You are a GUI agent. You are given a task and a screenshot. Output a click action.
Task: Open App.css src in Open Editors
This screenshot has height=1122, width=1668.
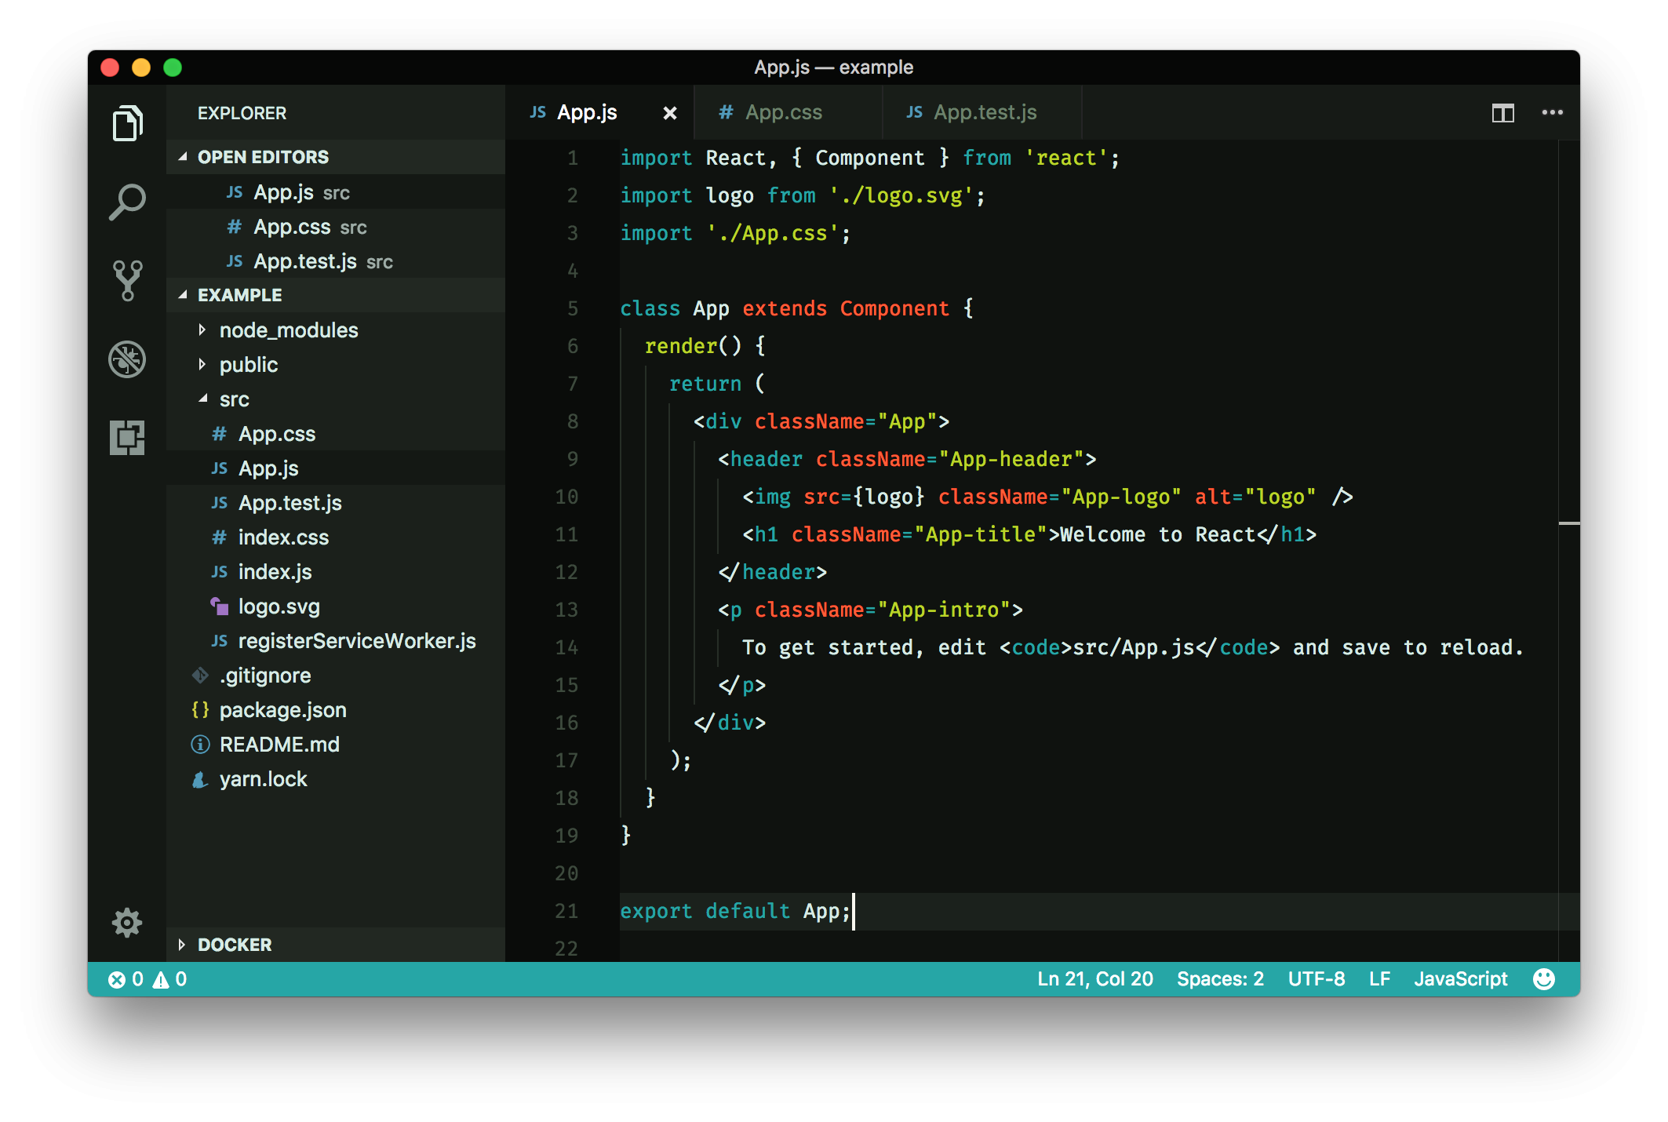(336, 226)
